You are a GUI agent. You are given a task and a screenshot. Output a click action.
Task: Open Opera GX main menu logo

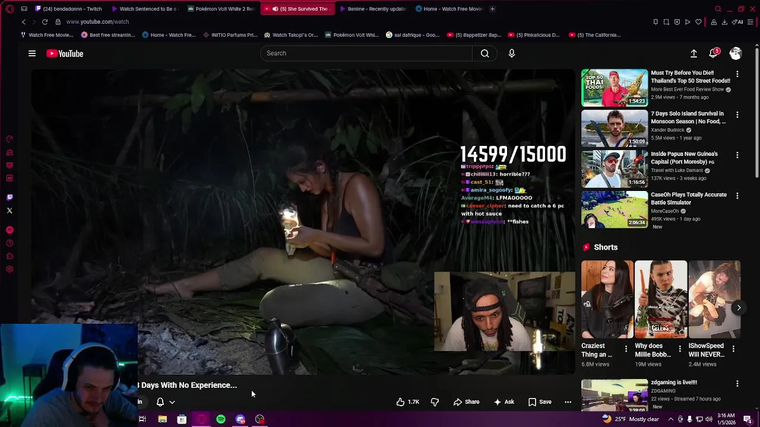(9, 9)
